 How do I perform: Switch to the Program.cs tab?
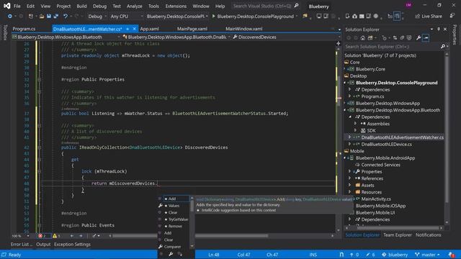(24, 29)
